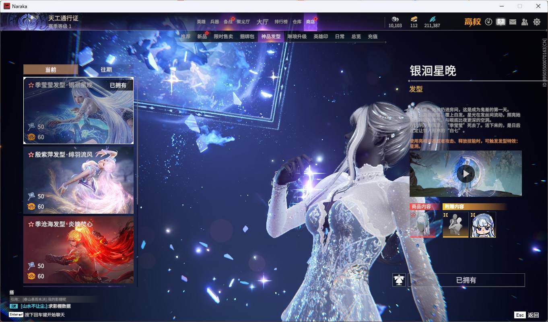Close the Naraka window
The height and width of the screenshot is (322, 548).
538,6
